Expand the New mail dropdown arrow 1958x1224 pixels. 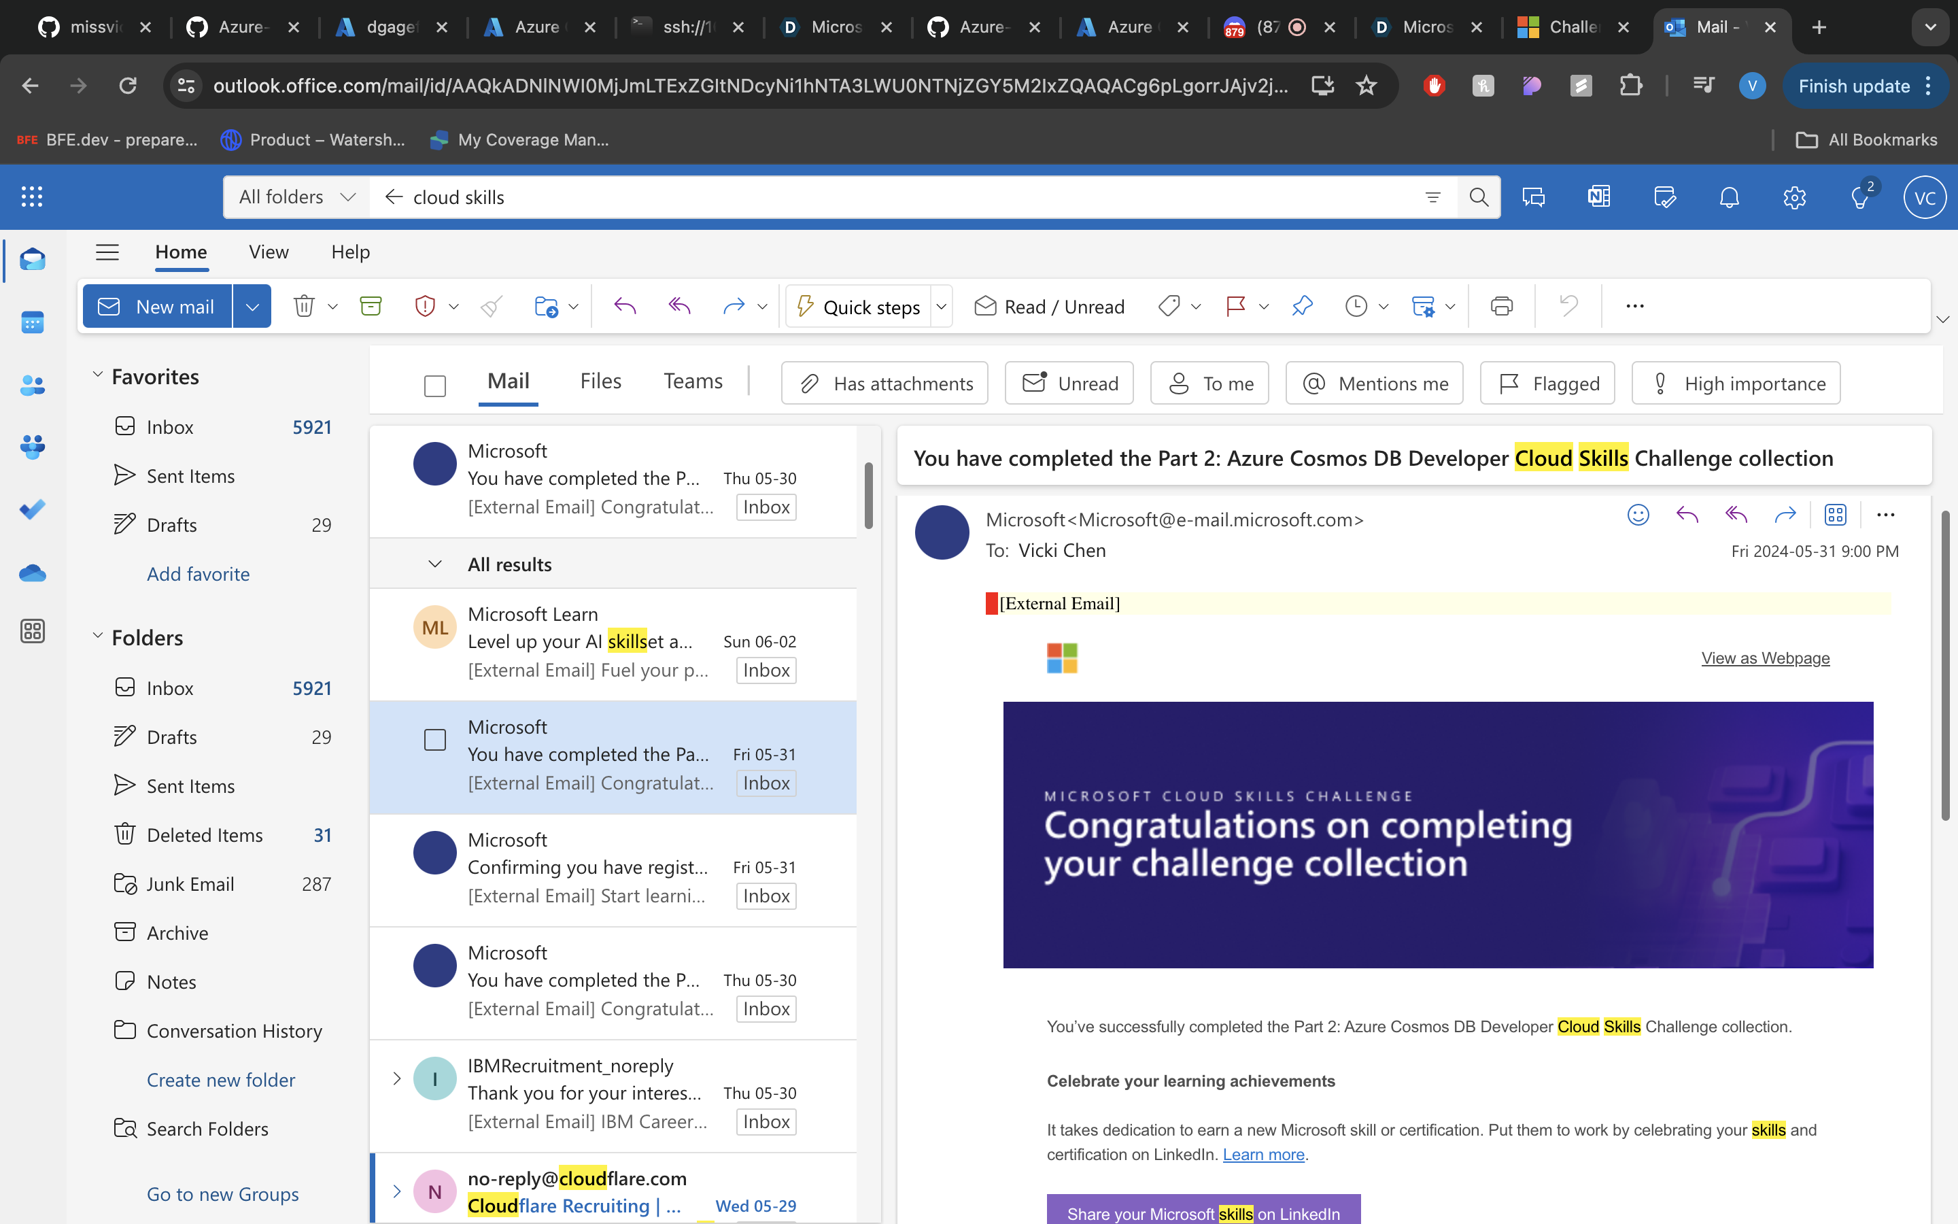252,306
